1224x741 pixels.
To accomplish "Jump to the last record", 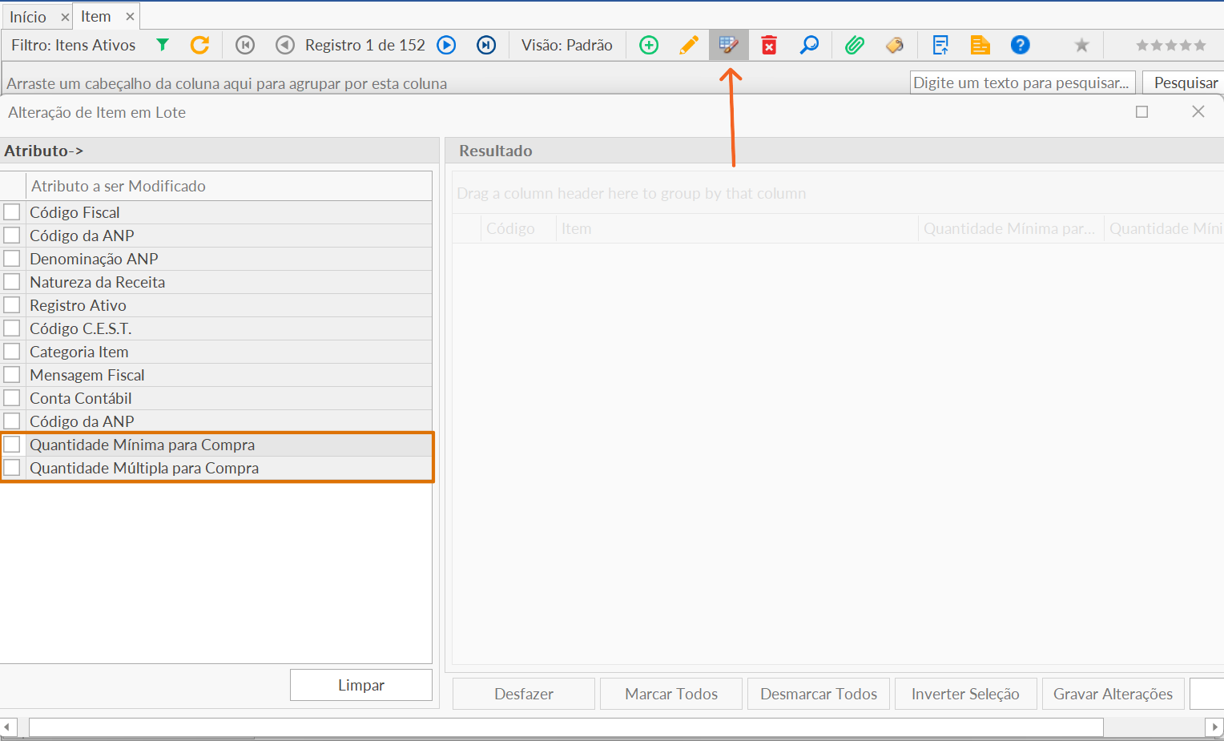I will point(486,45).
